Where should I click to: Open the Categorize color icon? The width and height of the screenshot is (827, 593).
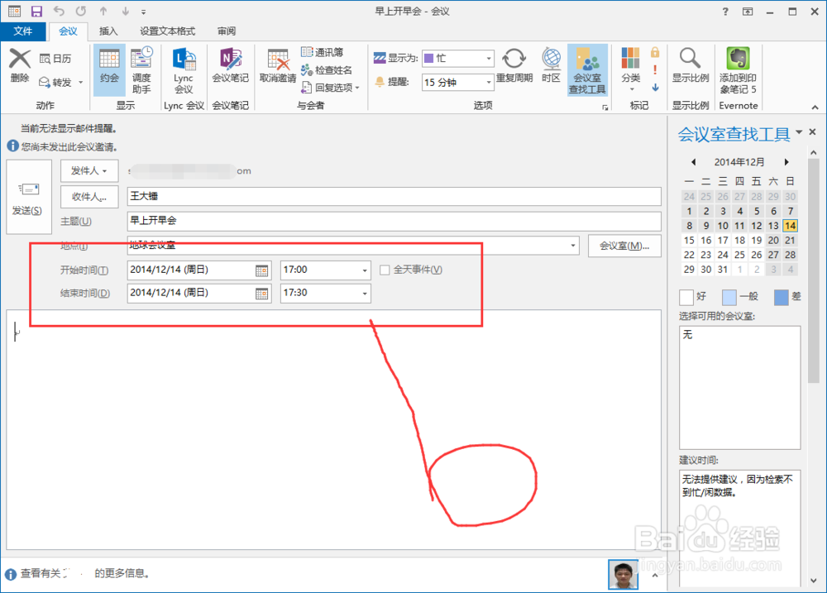(630, 58)
